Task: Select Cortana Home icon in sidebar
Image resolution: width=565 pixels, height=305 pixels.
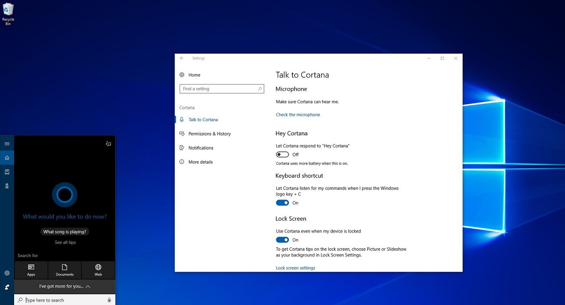Action: point(7,158)
